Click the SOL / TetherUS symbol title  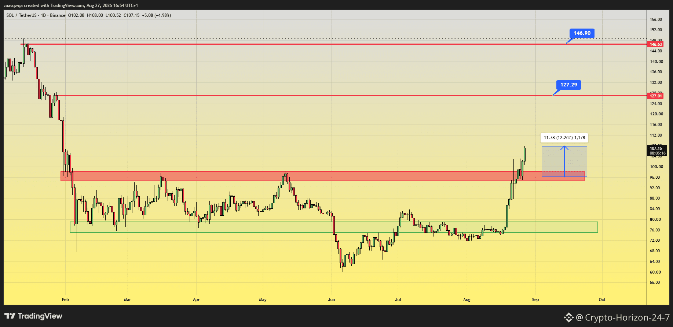[x=22, y=15]
